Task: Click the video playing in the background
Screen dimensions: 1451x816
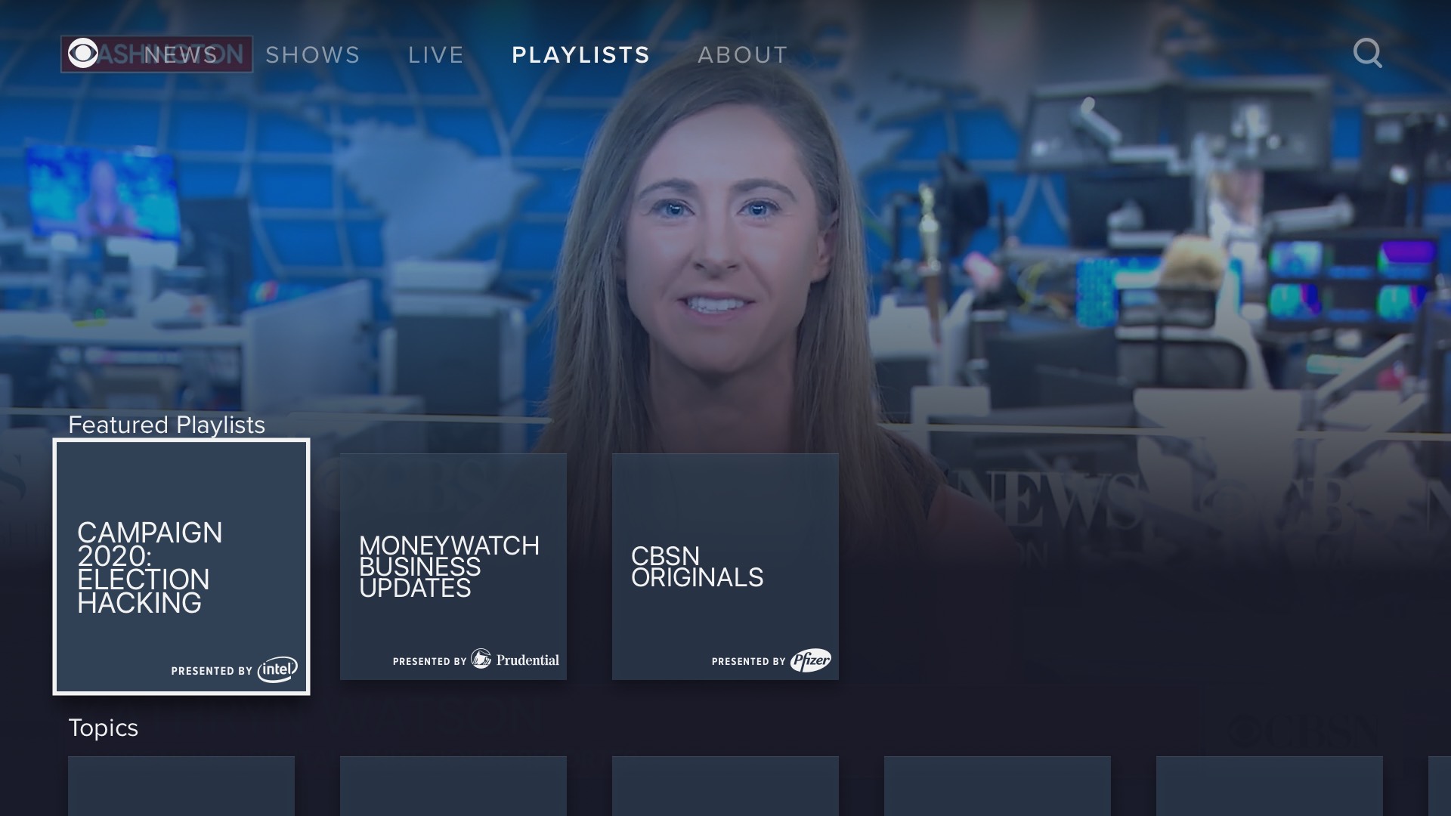Action: click(x=725, y=227)
